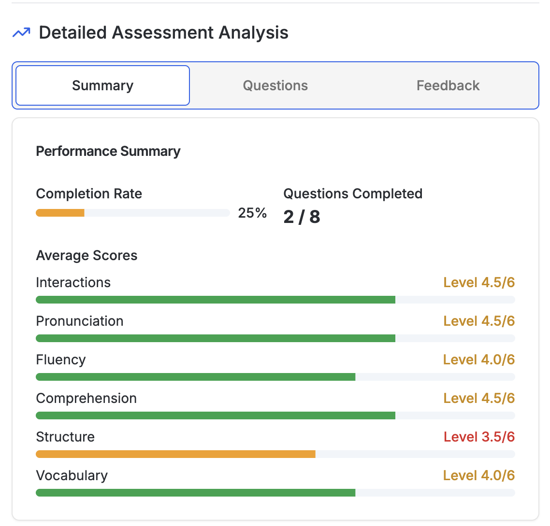This screenshot has width=550, height=526.
Task: Open the Feedback tab
Action: coord(448,85)
